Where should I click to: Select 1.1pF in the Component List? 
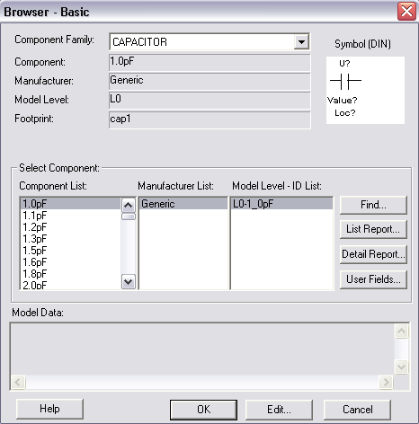pyautogui.click(x=70, y=216)
